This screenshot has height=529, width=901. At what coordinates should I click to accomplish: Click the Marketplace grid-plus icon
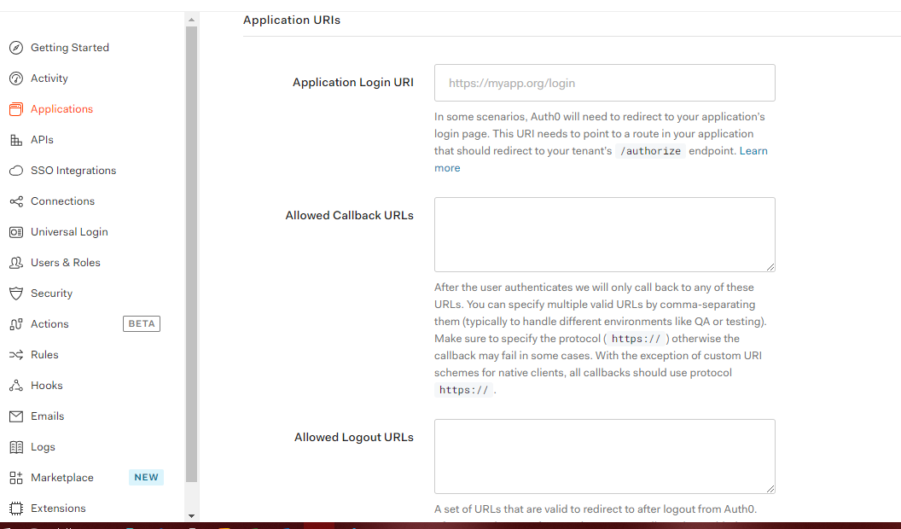point(16,478)
